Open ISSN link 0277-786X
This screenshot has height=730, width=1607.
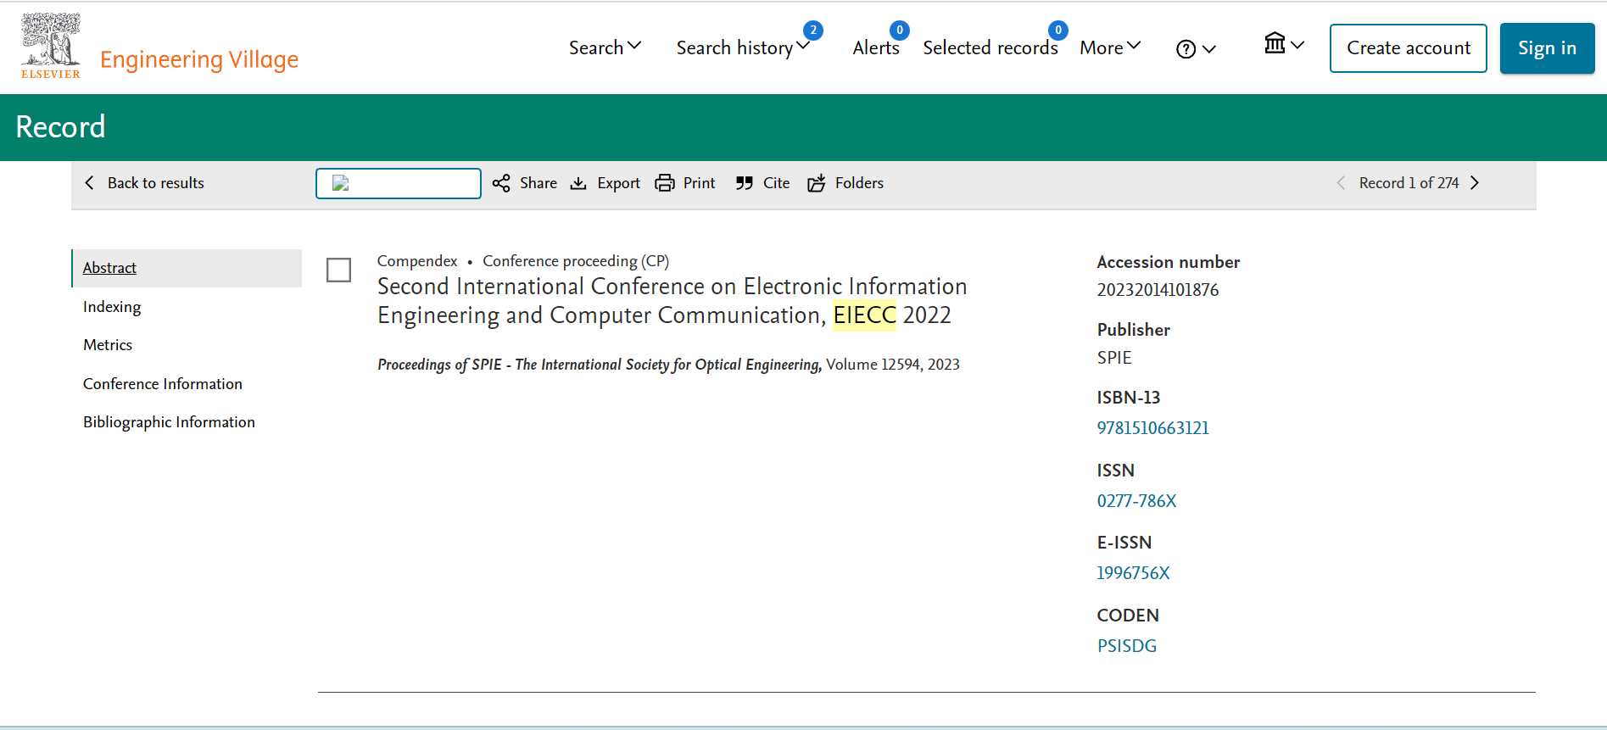[x=1136, y=501]
